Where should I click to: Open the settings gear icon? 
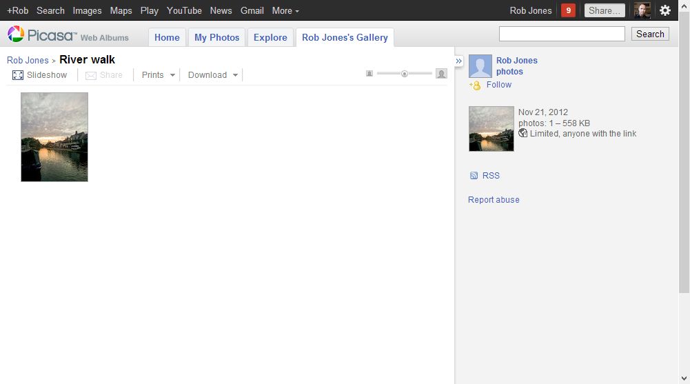(664, 10)
